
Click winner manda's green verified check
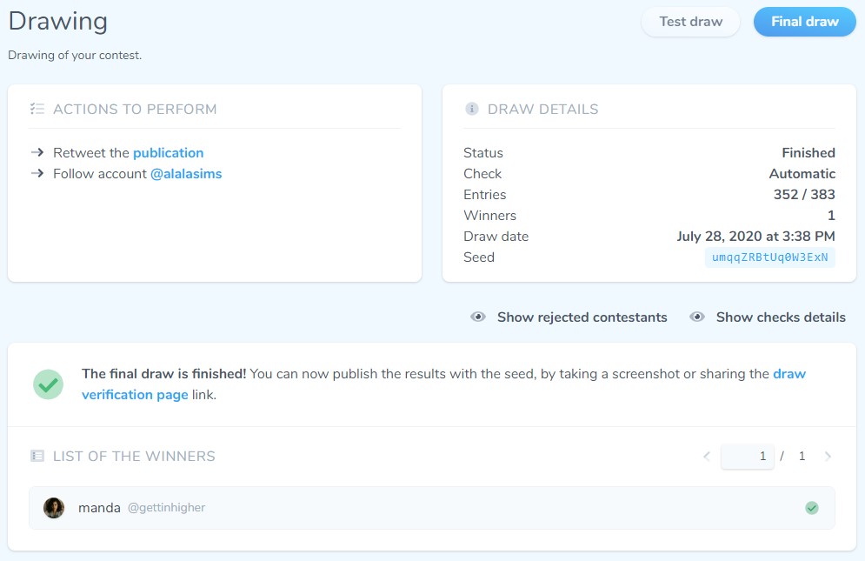pos(811,508)
